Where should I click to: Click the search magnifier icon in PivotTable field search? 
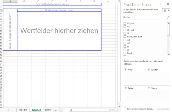(168, 17)
